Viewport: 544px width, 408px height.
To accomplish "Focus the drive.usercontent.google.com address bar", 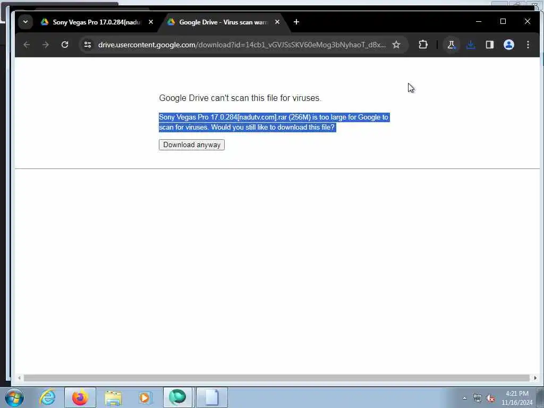I will pyautogui.click(x=242, y=45).
